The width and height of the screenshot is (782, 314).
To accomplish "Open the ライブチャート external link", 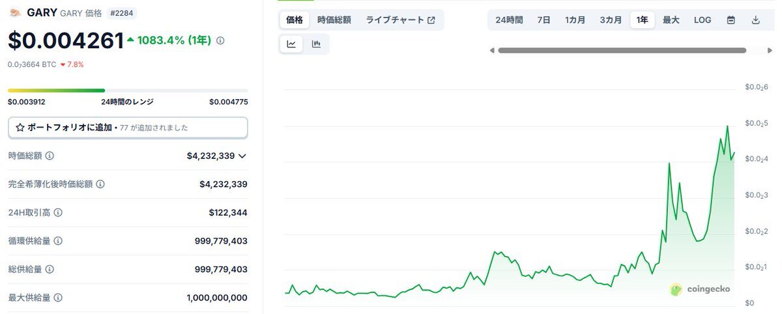I will coord(400,20).
